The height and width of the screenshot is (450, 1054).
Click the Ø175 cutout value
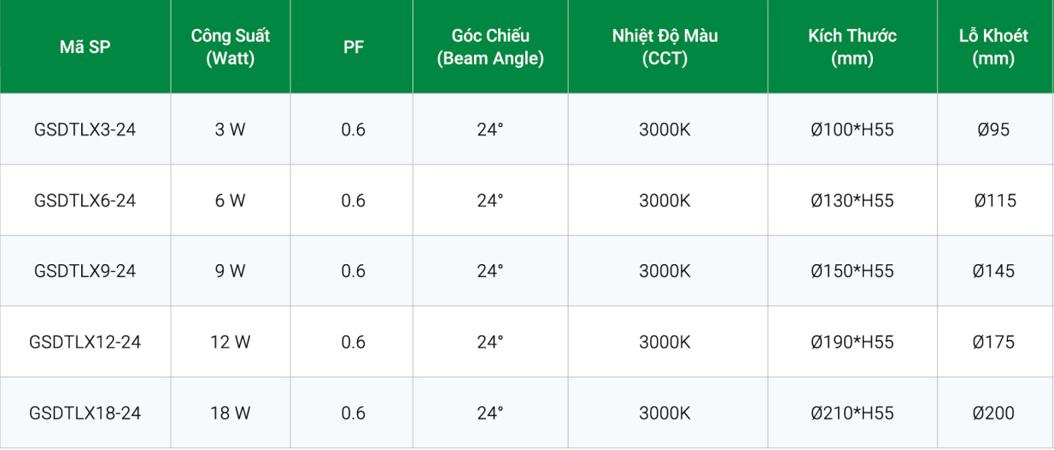click(x=993, y=342)
